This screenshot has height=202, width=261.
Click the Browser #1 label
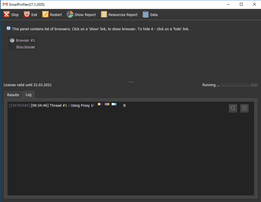[x=25, y=41]
